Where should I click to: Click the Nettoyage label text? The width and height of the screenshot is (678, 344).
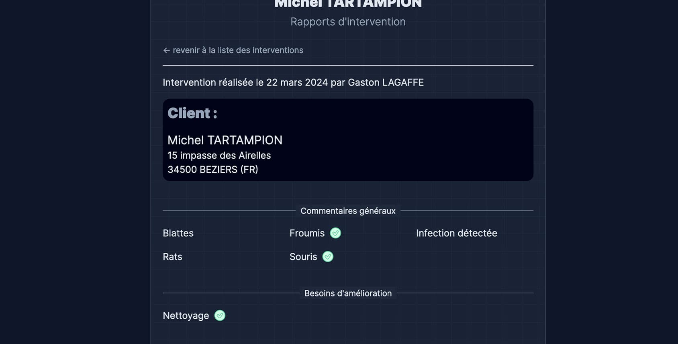point(186,316)
